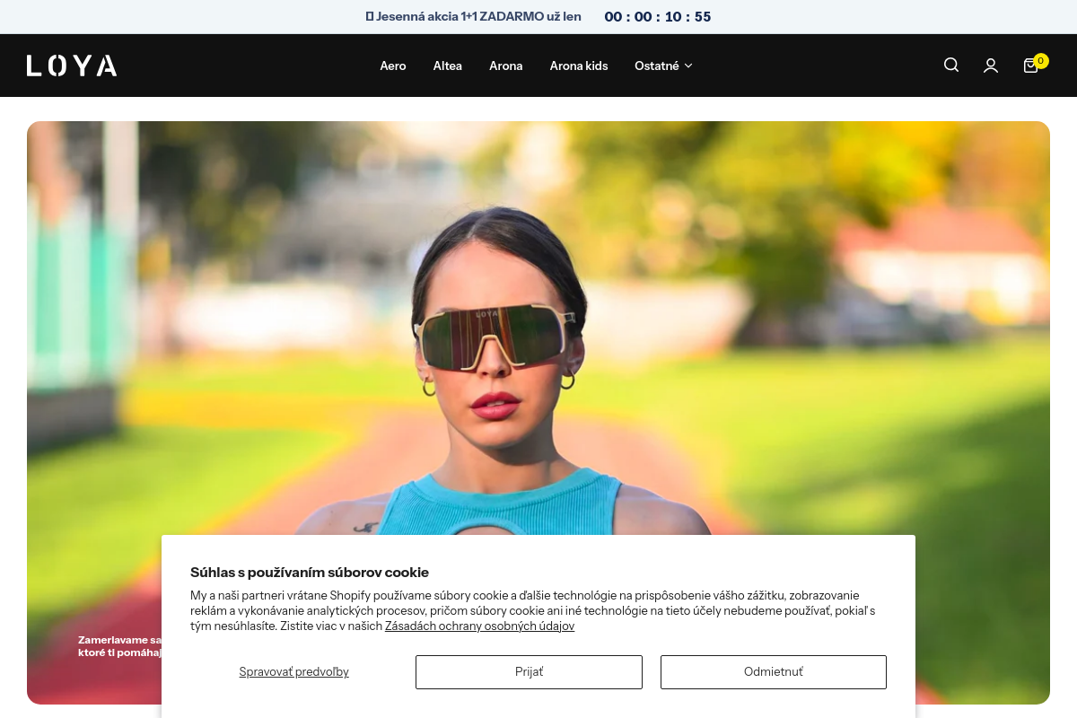Click the LOYA logo
The image size is (1077, 718).
click(x=72, y=66)
